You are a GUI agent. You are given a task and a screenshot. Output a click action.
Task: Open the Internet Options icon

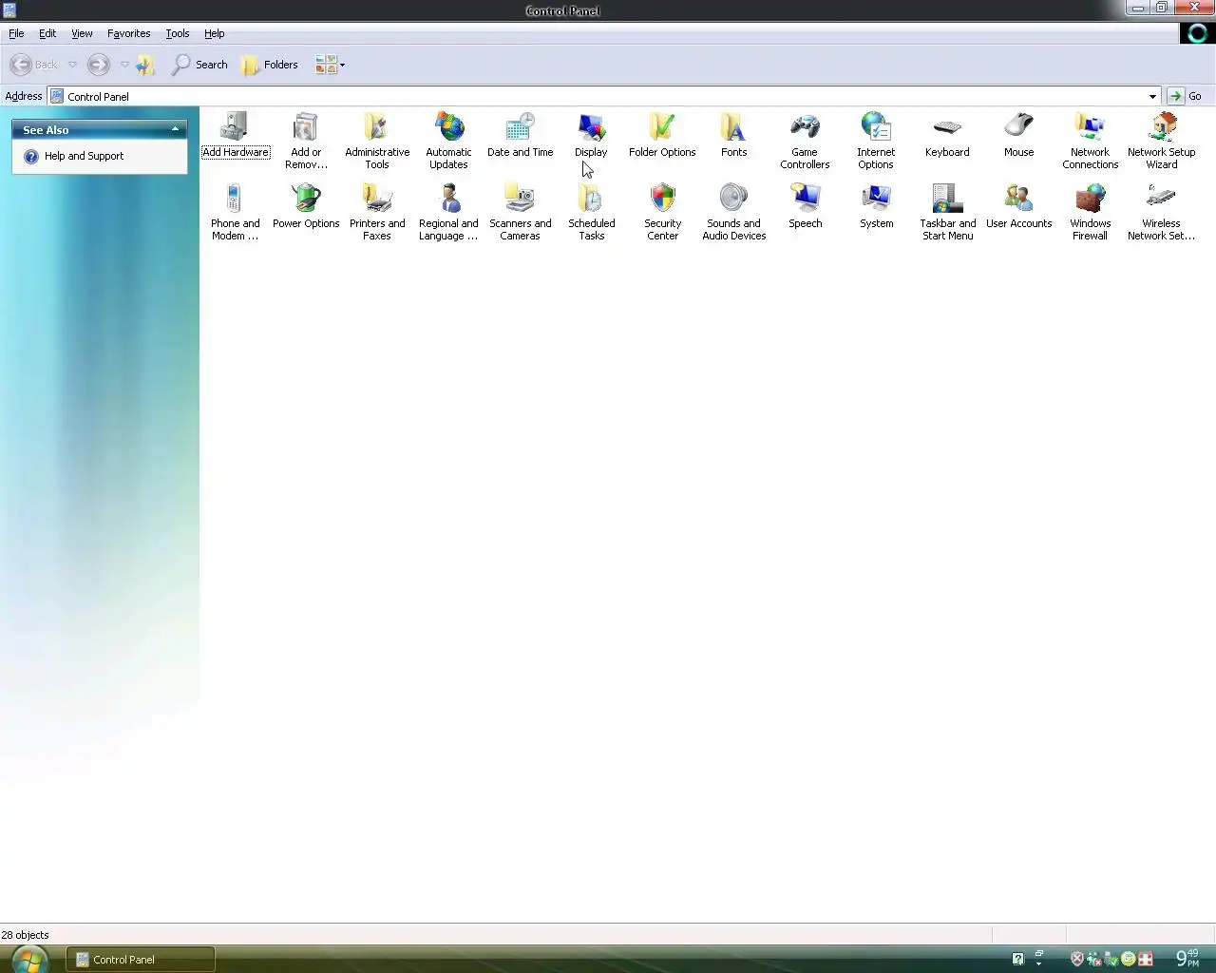876,126
